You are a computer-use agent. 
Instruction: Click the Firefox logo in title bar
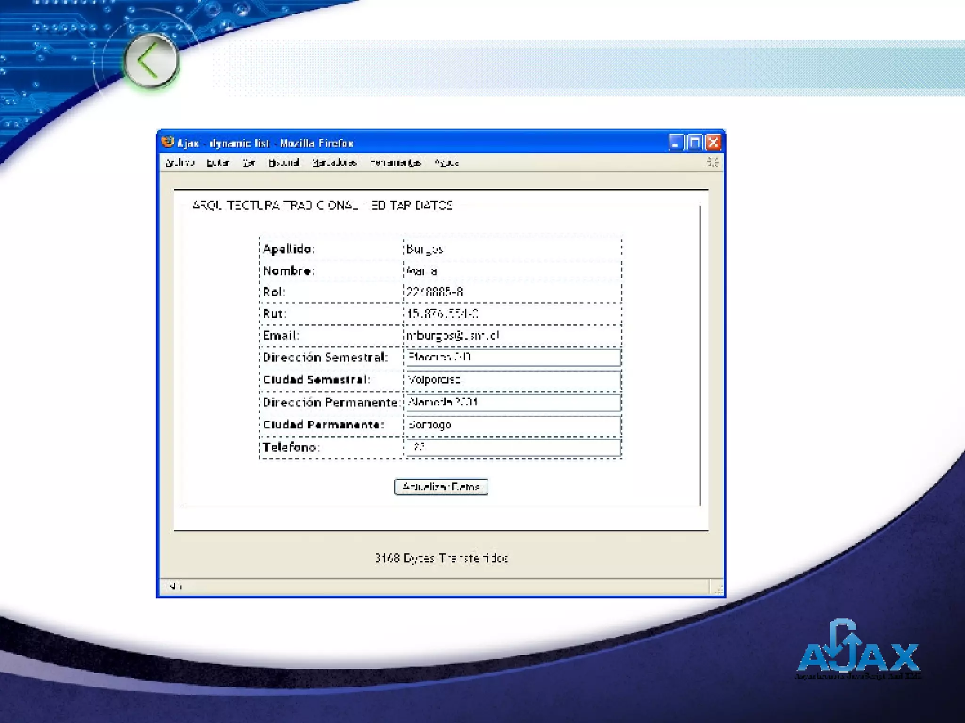(168, 142)
